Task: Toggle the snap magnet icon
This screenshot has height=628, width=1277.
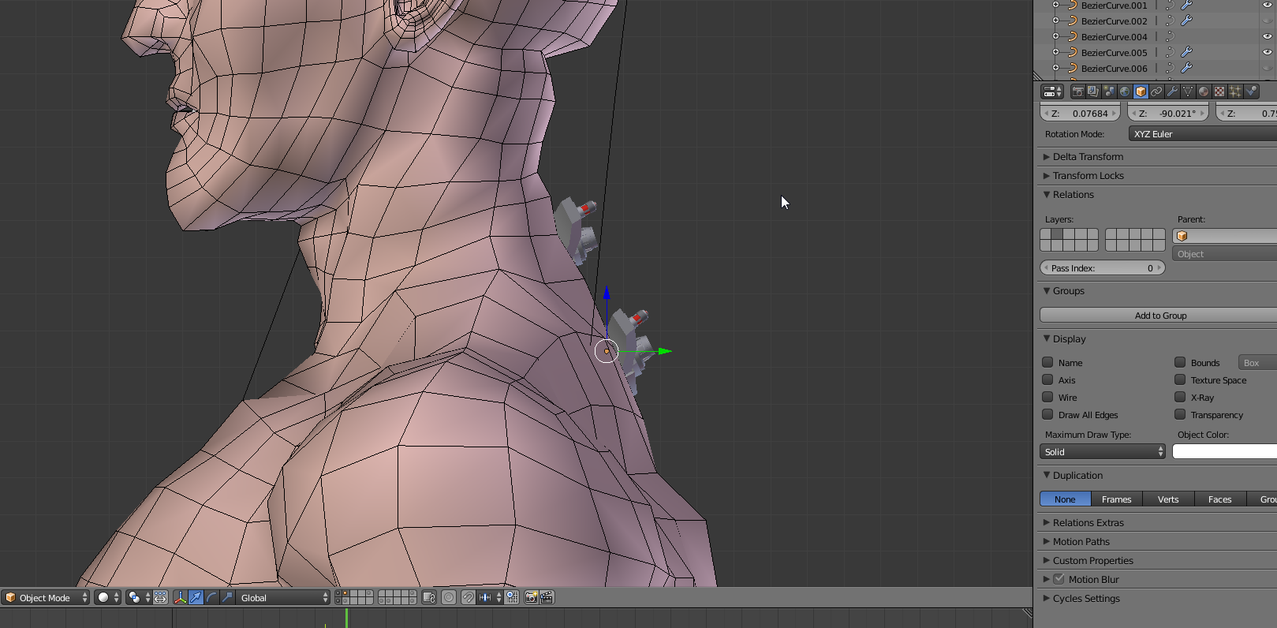Action: coord(468,597)
